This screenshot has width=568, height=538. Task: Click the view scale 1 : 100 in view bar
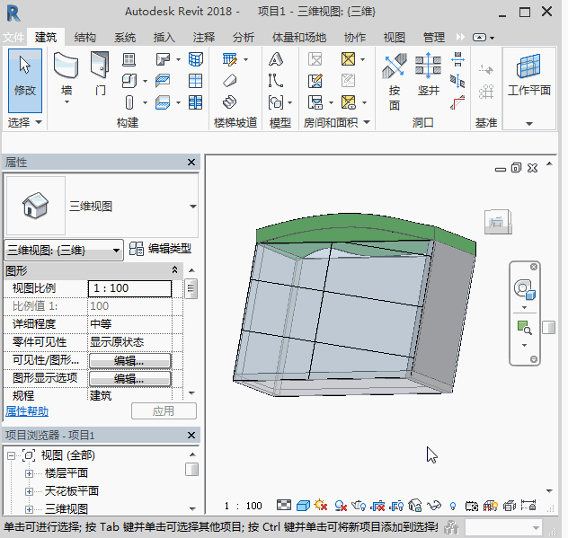(x=243, y=506)
